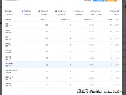
Task: Enable the 跳出本店人数 checkbox
Action: pos(90,11)
